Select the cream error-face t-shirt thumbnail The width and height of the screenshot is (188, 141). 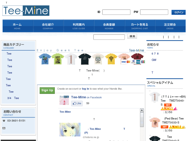tap(98, 59)
